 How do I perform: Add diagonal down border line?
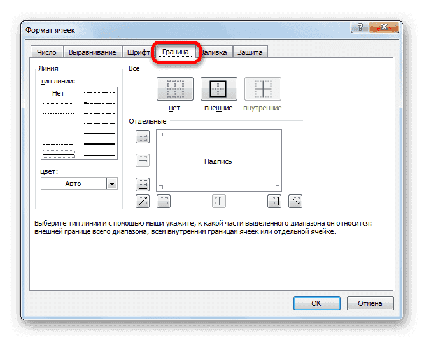coord(295,201)
